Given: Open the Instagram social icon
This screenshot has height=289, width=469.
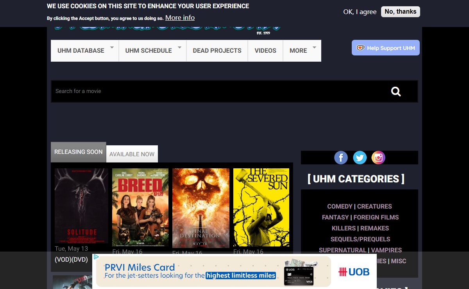Looking at the screenshot, I should [378, 157].
